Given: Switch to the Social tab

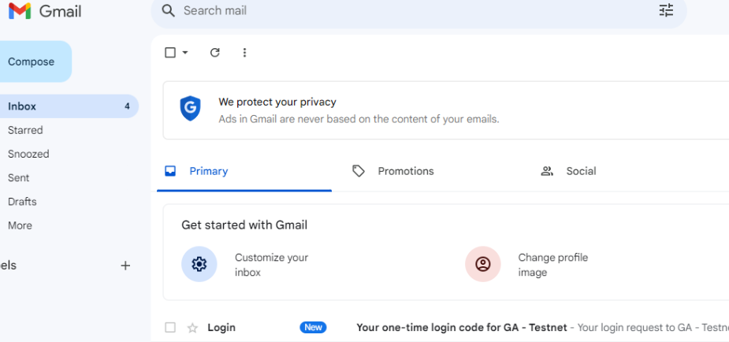Looking at the screenshot, I should (580, 171).
